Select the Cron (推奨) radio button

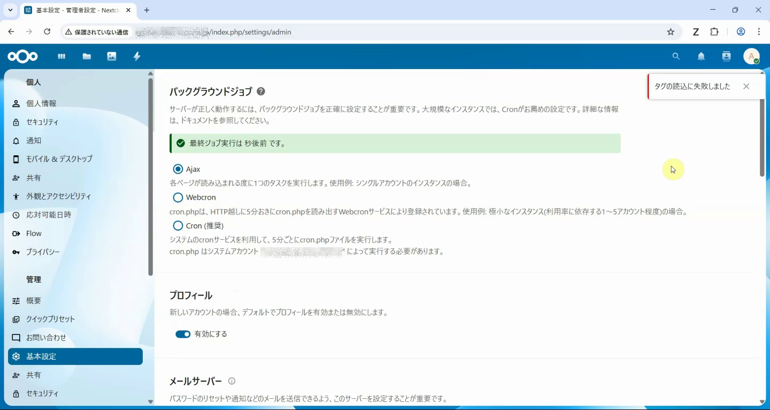tap(178, 225)
